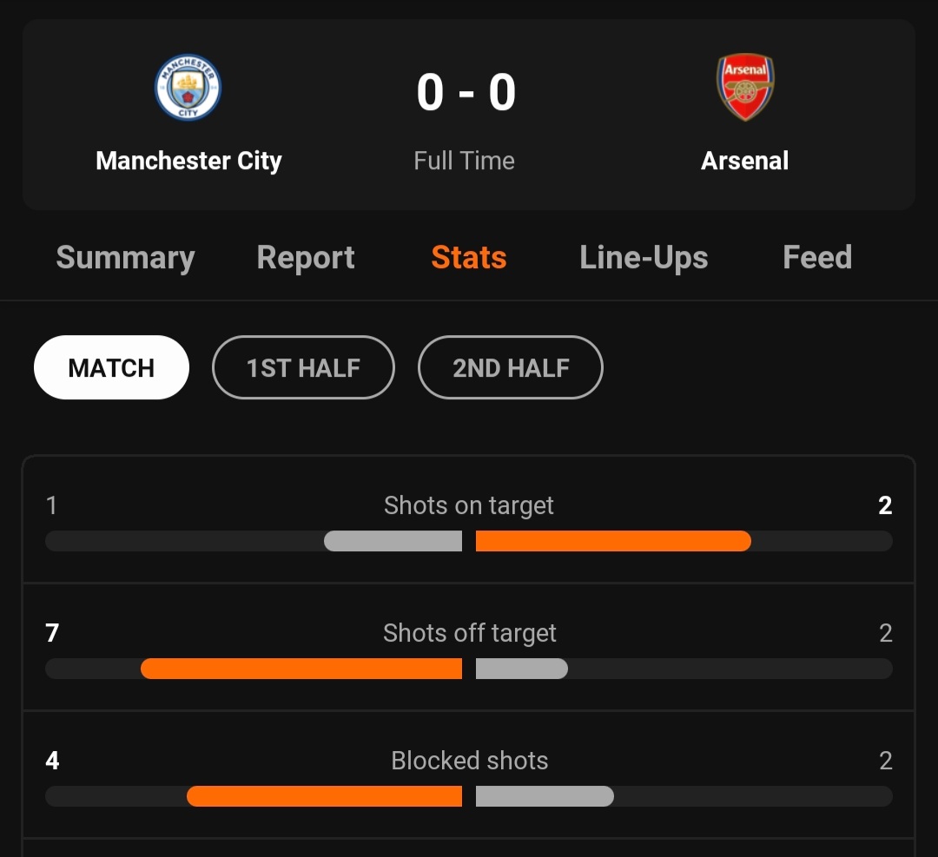
Task: Select the Stats tab
Action: point(469,258)
